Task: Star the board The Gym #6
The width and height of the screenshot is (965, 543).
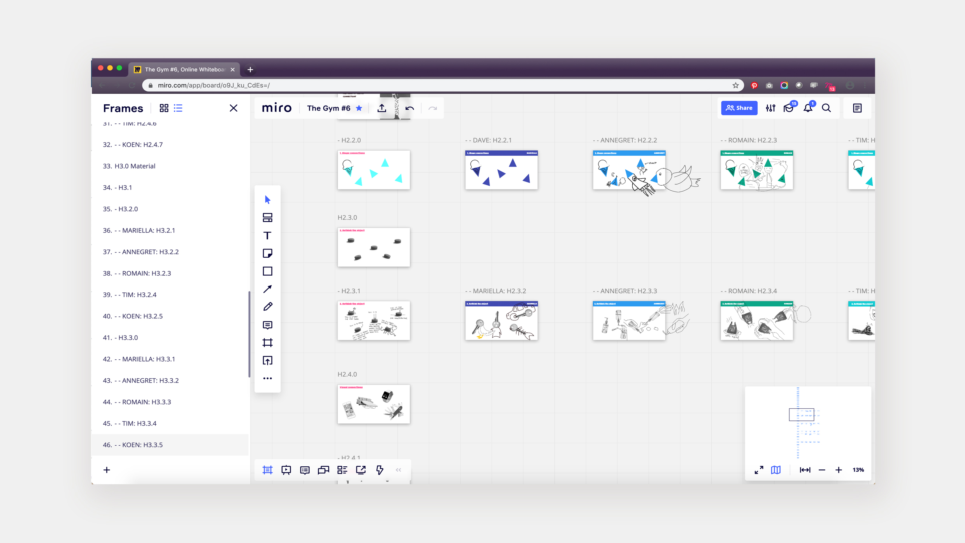Action: pyautogui.click(x=359, y=108)
